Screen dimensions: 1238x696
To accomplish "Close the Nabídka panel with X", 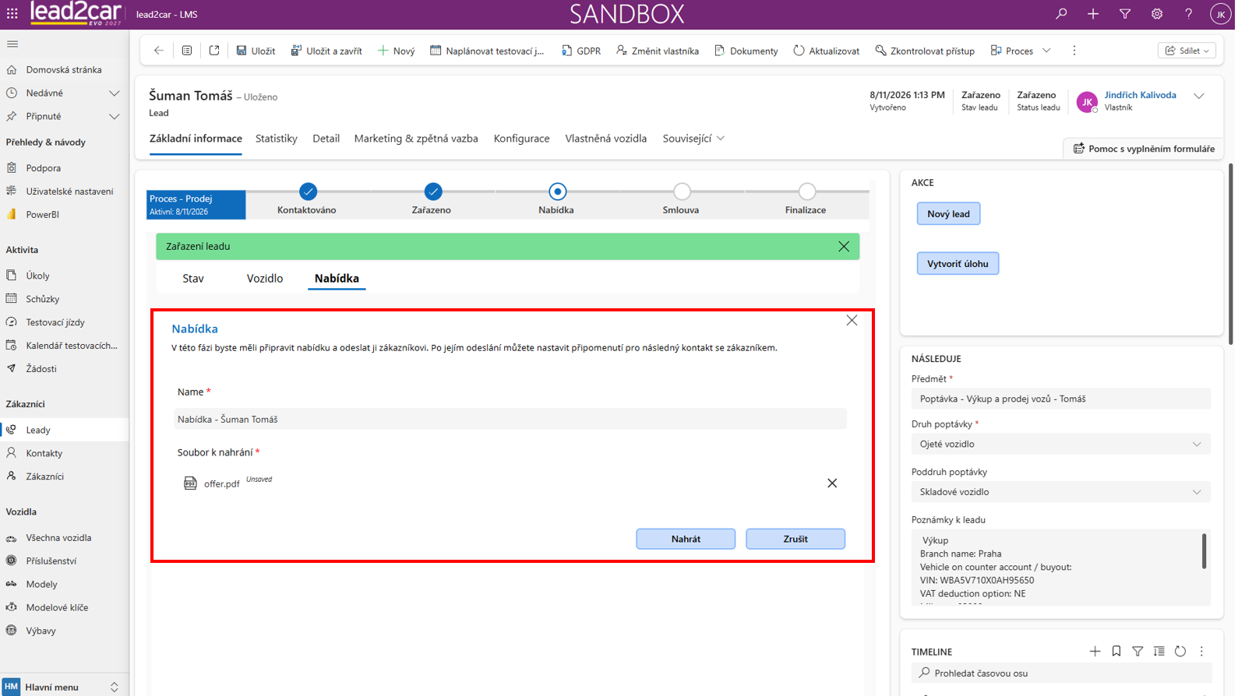I will pyautogui.click(x=852, y=321).
